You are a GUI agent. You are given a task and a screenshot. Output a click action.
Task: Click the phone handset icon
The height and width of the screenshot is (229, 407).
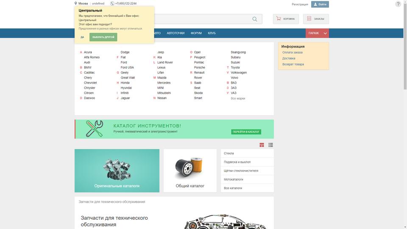(112, 3)
